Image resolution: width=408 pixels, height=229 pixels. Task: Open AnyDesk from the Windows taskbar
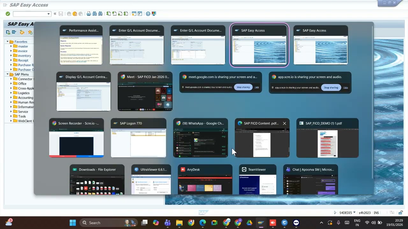(x=273, y=223)
